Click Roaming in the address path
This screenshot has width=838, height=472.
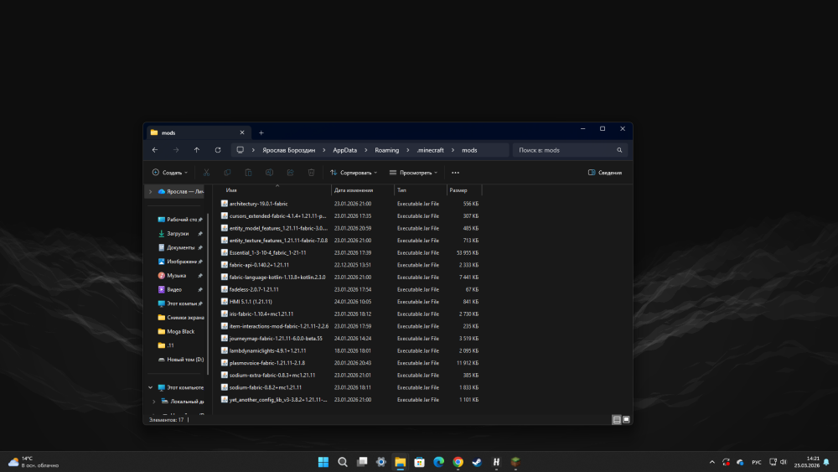pyautogui.click(x=387, y=150)
